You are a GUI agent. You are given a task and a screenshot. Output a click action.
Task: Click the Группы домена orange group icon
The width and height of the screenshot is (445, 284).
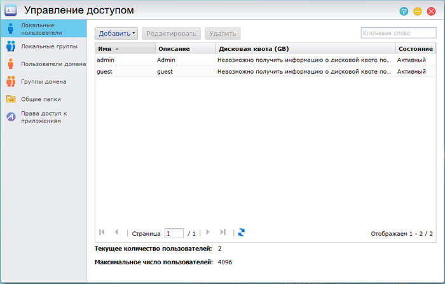(11, 81)
